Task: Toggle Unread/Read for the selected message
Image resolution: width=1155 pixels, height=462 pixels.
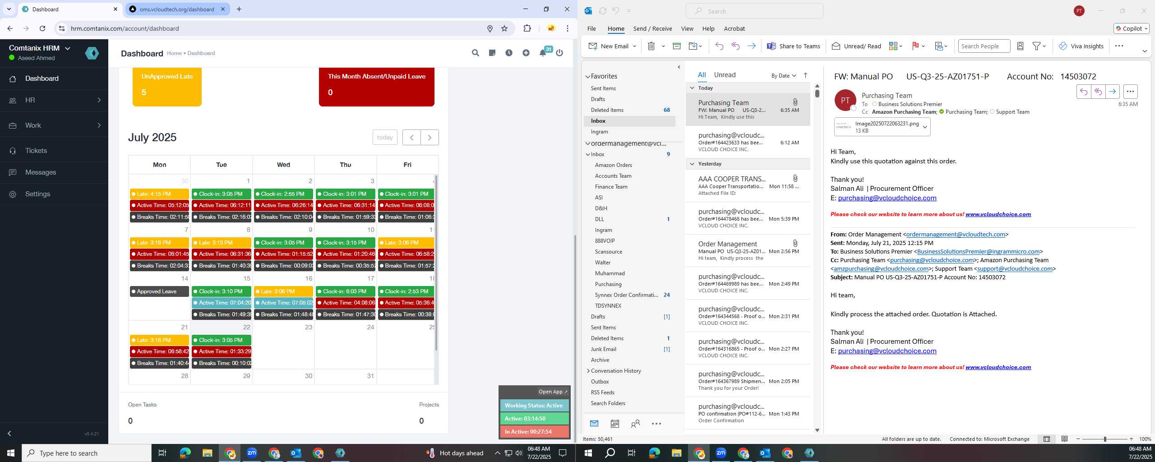Action: tap(856, 46)
